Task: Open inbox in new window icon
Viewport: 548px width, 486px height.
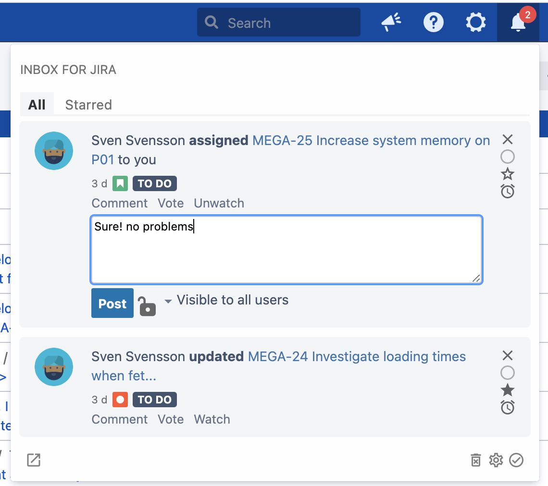Action: (x=34, y=460)
